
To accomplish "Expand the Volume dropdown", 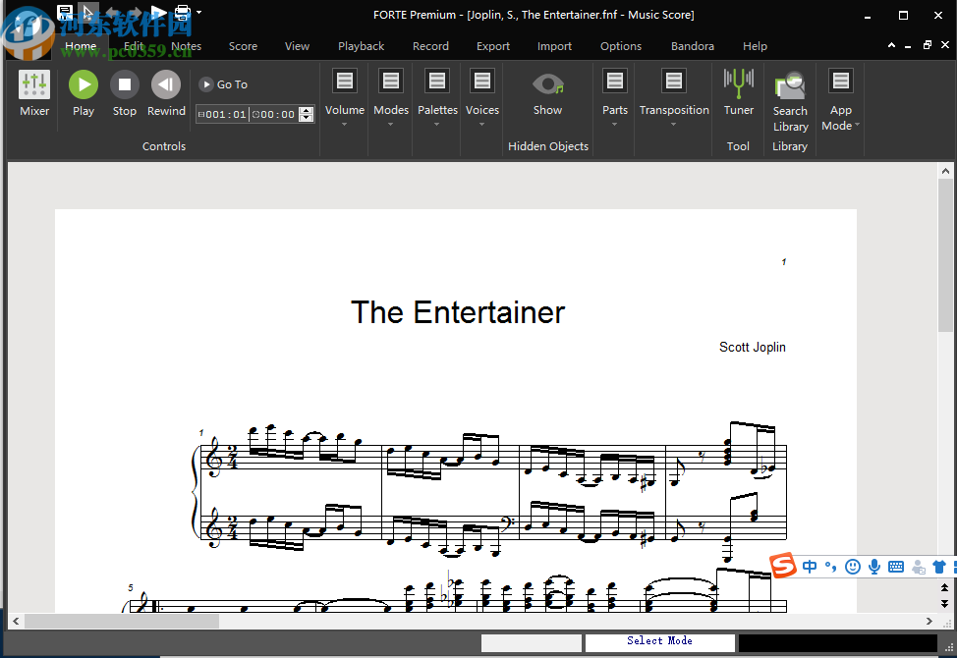I will [344, 96].
